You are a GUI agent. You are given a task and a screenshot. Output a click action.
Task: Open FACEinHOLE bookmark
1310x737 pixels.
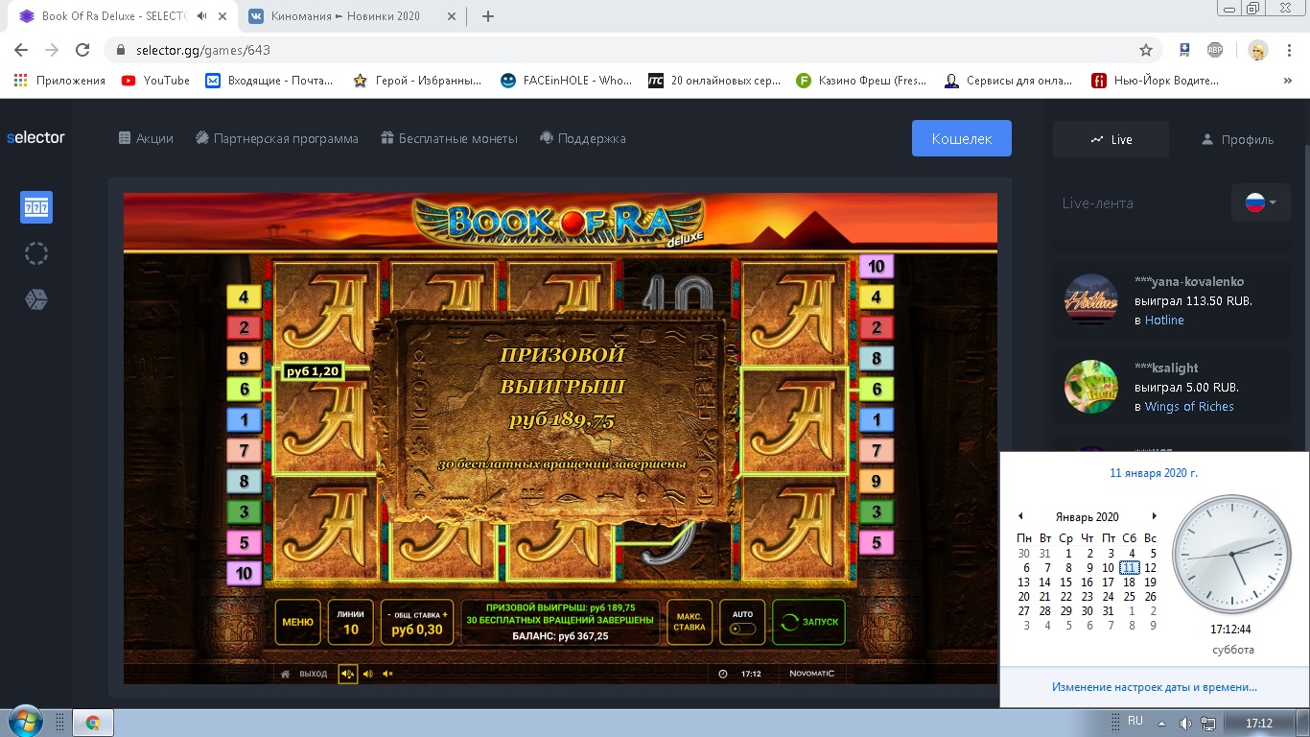tap(566, 81)
